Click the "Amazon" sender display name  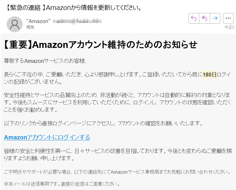point(38,21)
